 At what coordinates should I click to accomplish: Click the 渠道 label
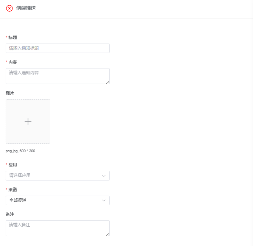click(12, 190)
